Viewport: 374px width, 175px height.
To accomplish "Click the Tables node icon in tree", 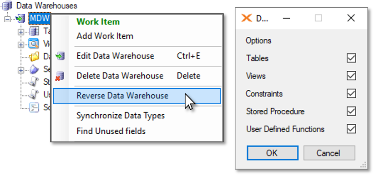I will click(x=34, y=31).
